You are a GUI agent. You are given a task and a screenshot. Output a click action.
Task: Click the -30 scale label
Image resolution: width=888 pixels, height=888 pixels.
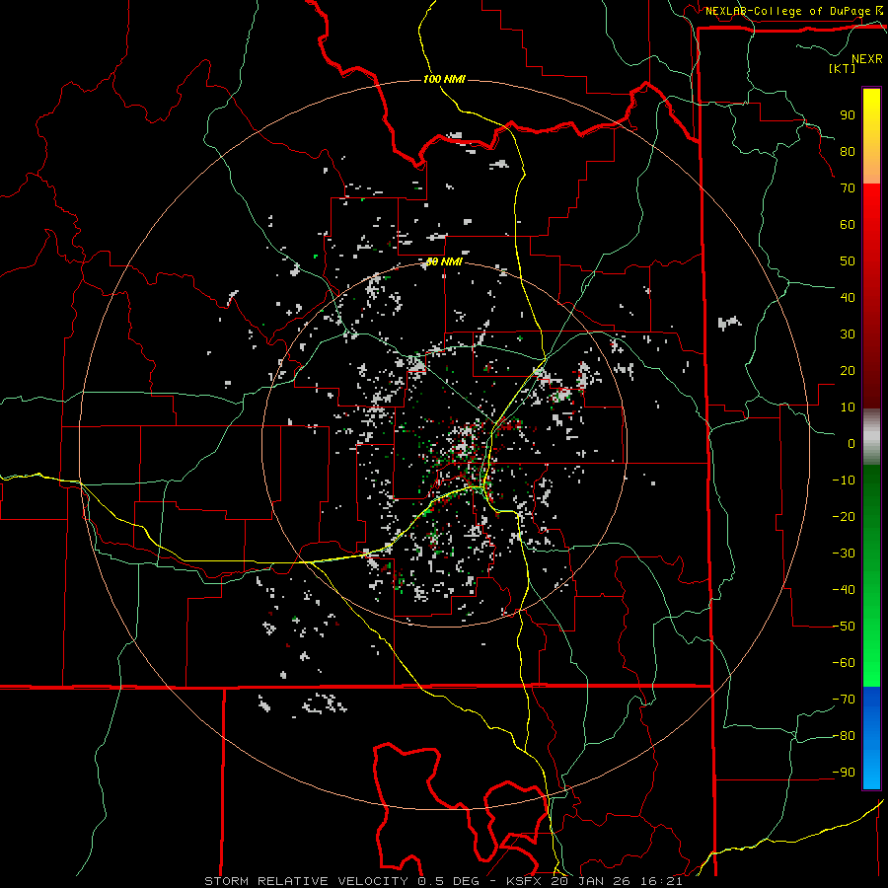[844, 554]
